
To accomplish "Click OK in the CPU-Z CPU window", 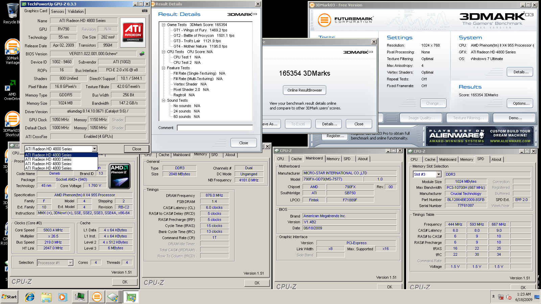I will click(x=125, y=282).
